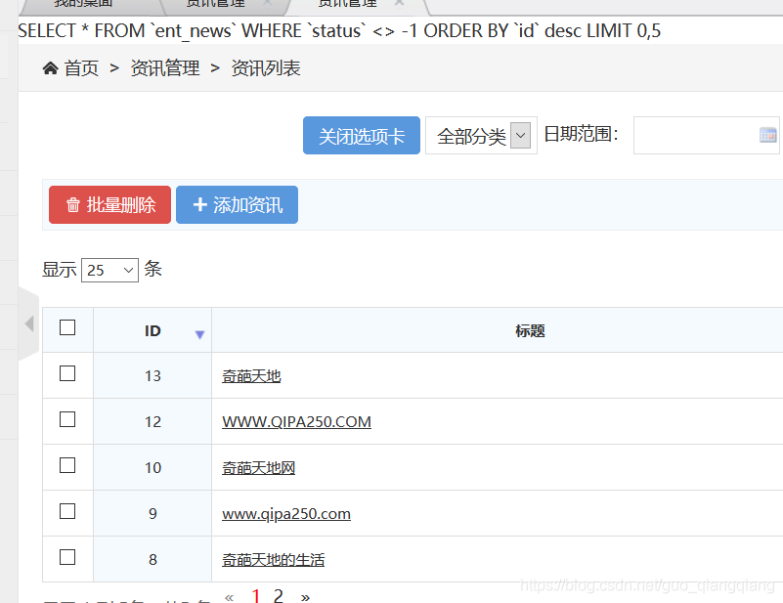Check the row with ID 9
This screenshot has height=603, width=783.
click(x=67, y=511)
